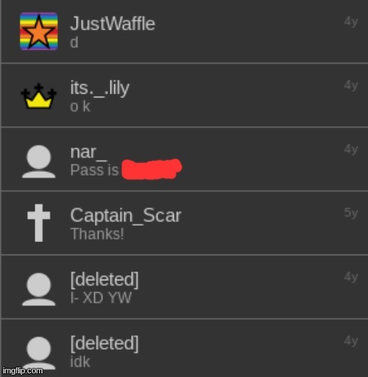Click the 'Pass is' message text
The width and height of the screenshot is (368, 377).
coord(94,170)
